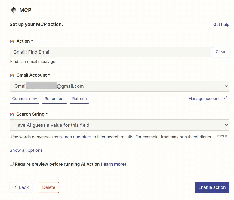
Task: Click the chevron on Search String selector
Action: [x=226, y=125]
